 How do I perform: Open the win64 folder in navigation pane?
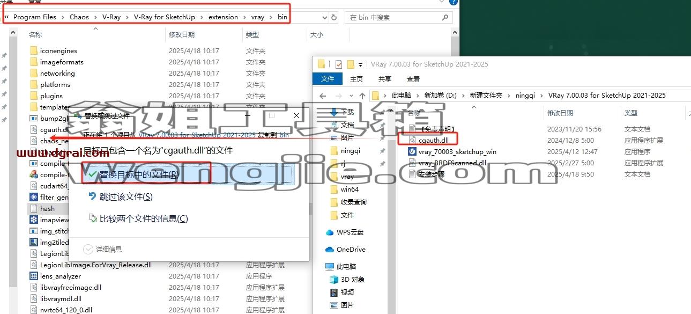pyautogui.click(x=350, y=189)
